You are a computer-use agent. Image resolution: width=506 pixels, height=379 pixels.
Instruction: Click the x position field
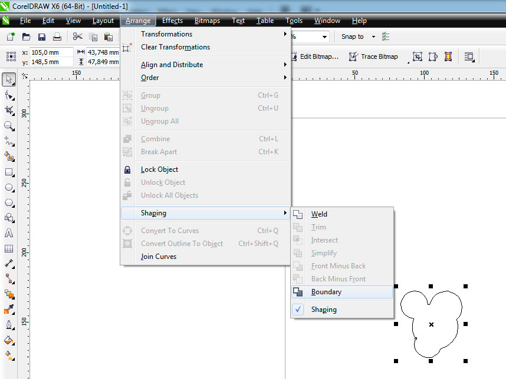pos(51,52)
